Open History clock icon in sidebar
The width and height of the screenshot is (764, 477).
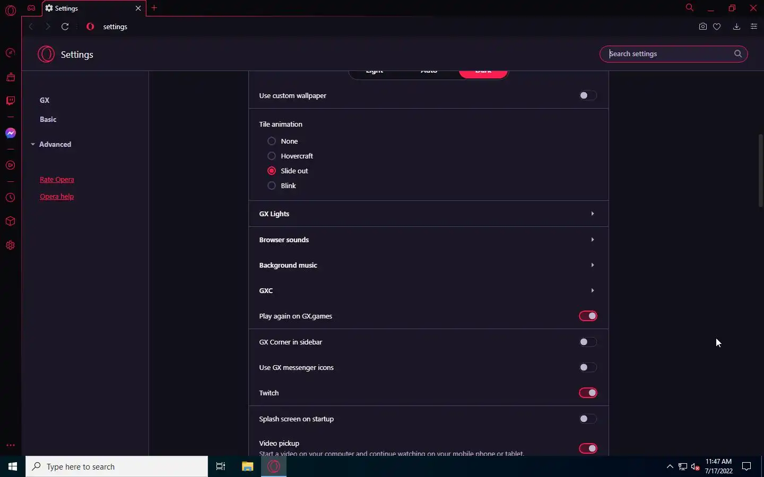point(10,198)
